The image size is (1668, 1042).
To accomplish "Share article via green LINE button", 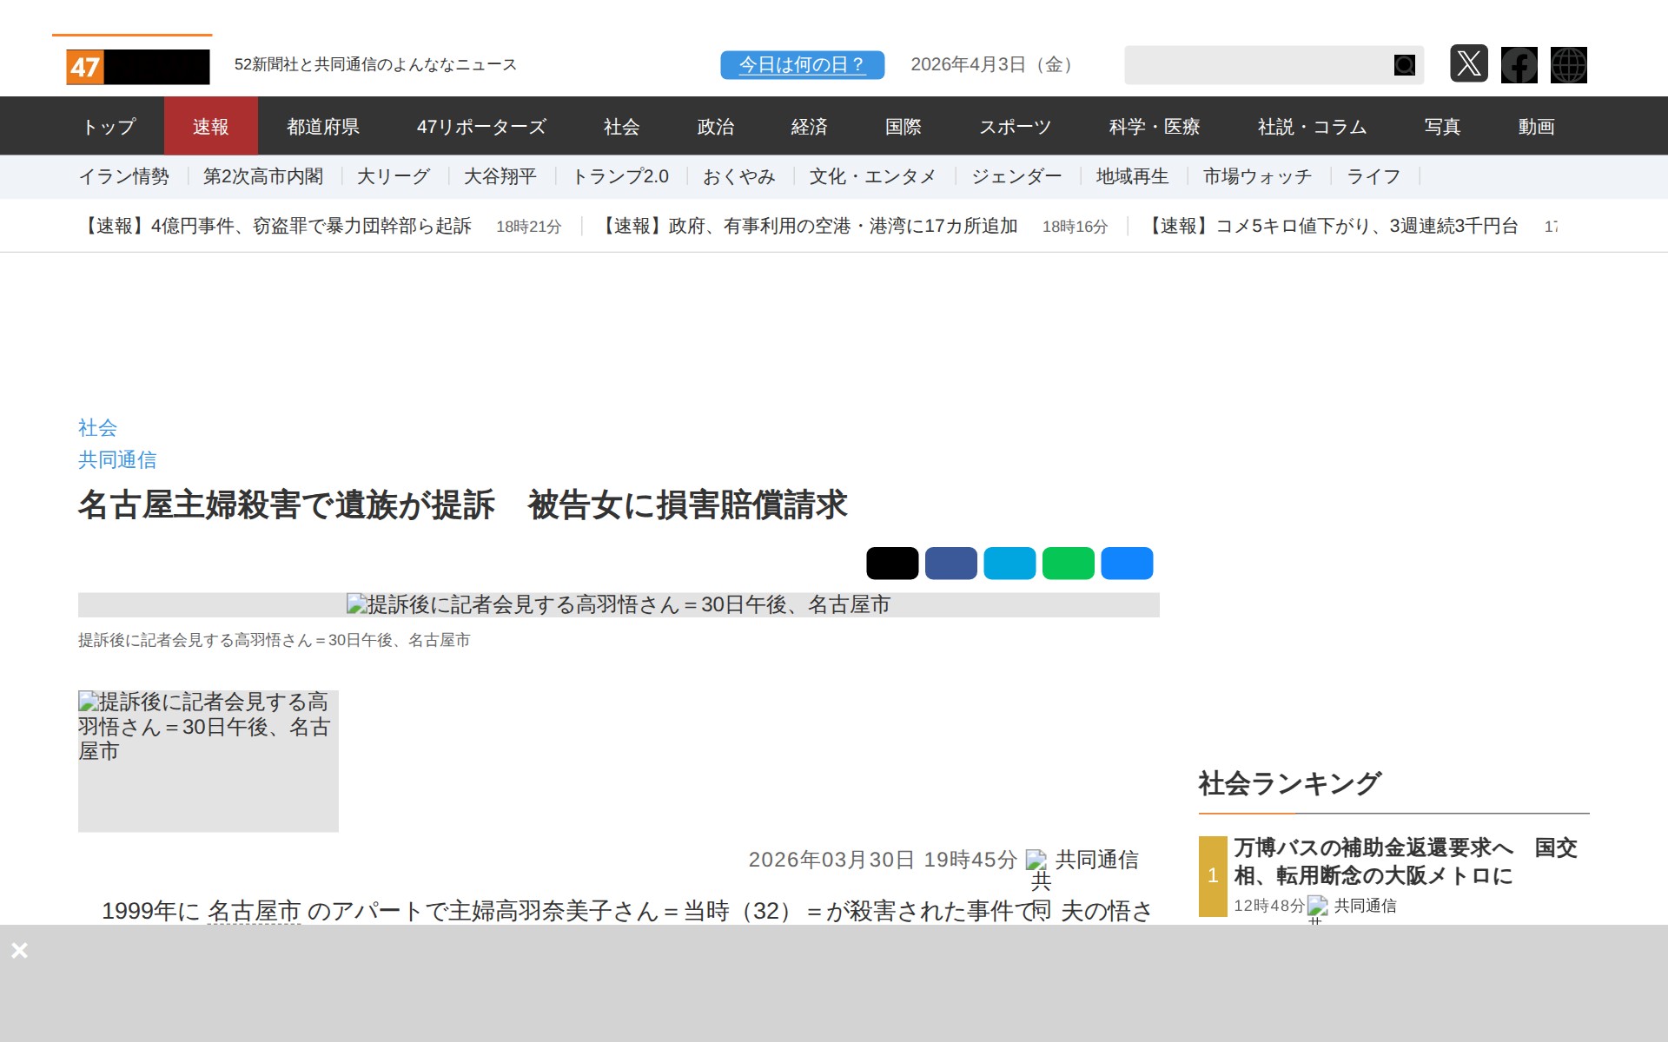I will tap(1068, 563).
